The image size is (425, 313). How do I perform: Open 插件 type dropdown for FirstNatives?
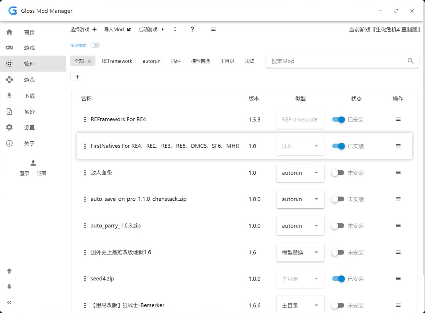[300, 146]
